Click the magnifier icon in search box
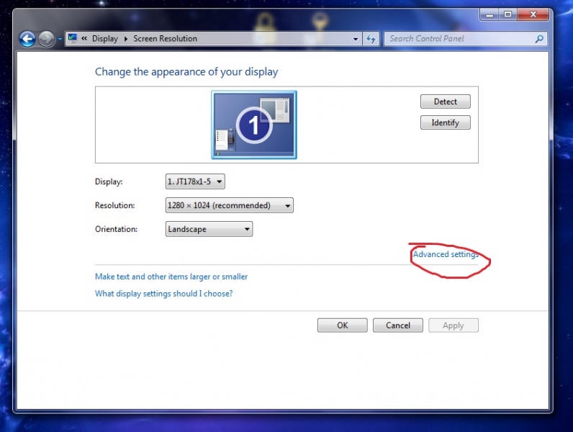Screen dimensions: 573x432 tap(539, 39)
